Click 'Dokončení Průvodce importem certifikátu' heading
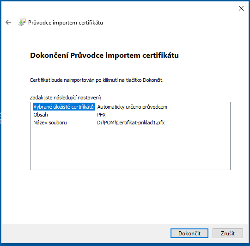The height and width of the screenshot is (246, 250). tap(104, 55)
